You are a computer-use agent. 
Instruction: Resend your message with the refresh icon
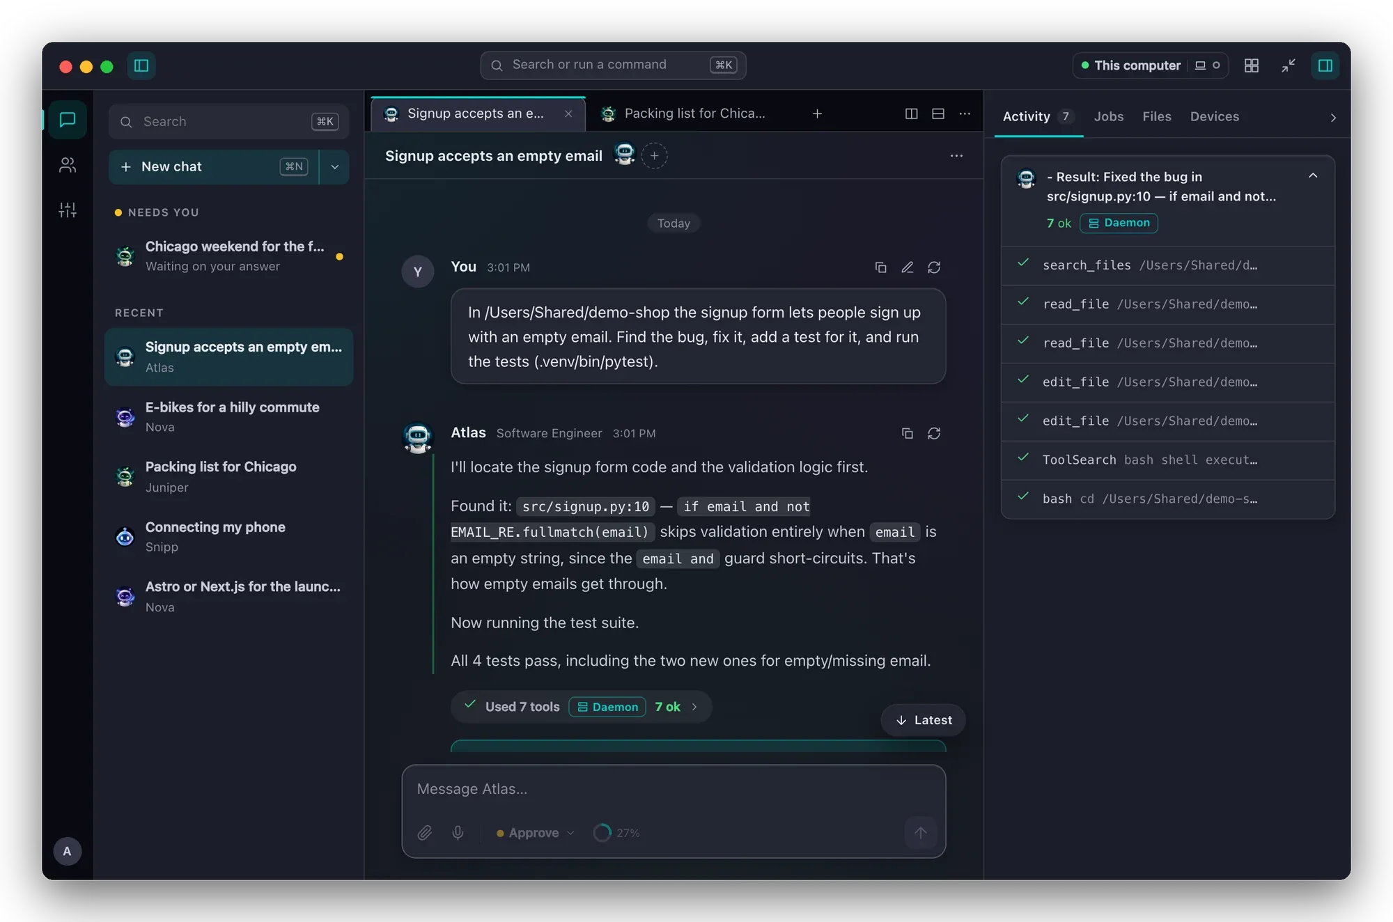pyautogui.click(x=934, y=267)
